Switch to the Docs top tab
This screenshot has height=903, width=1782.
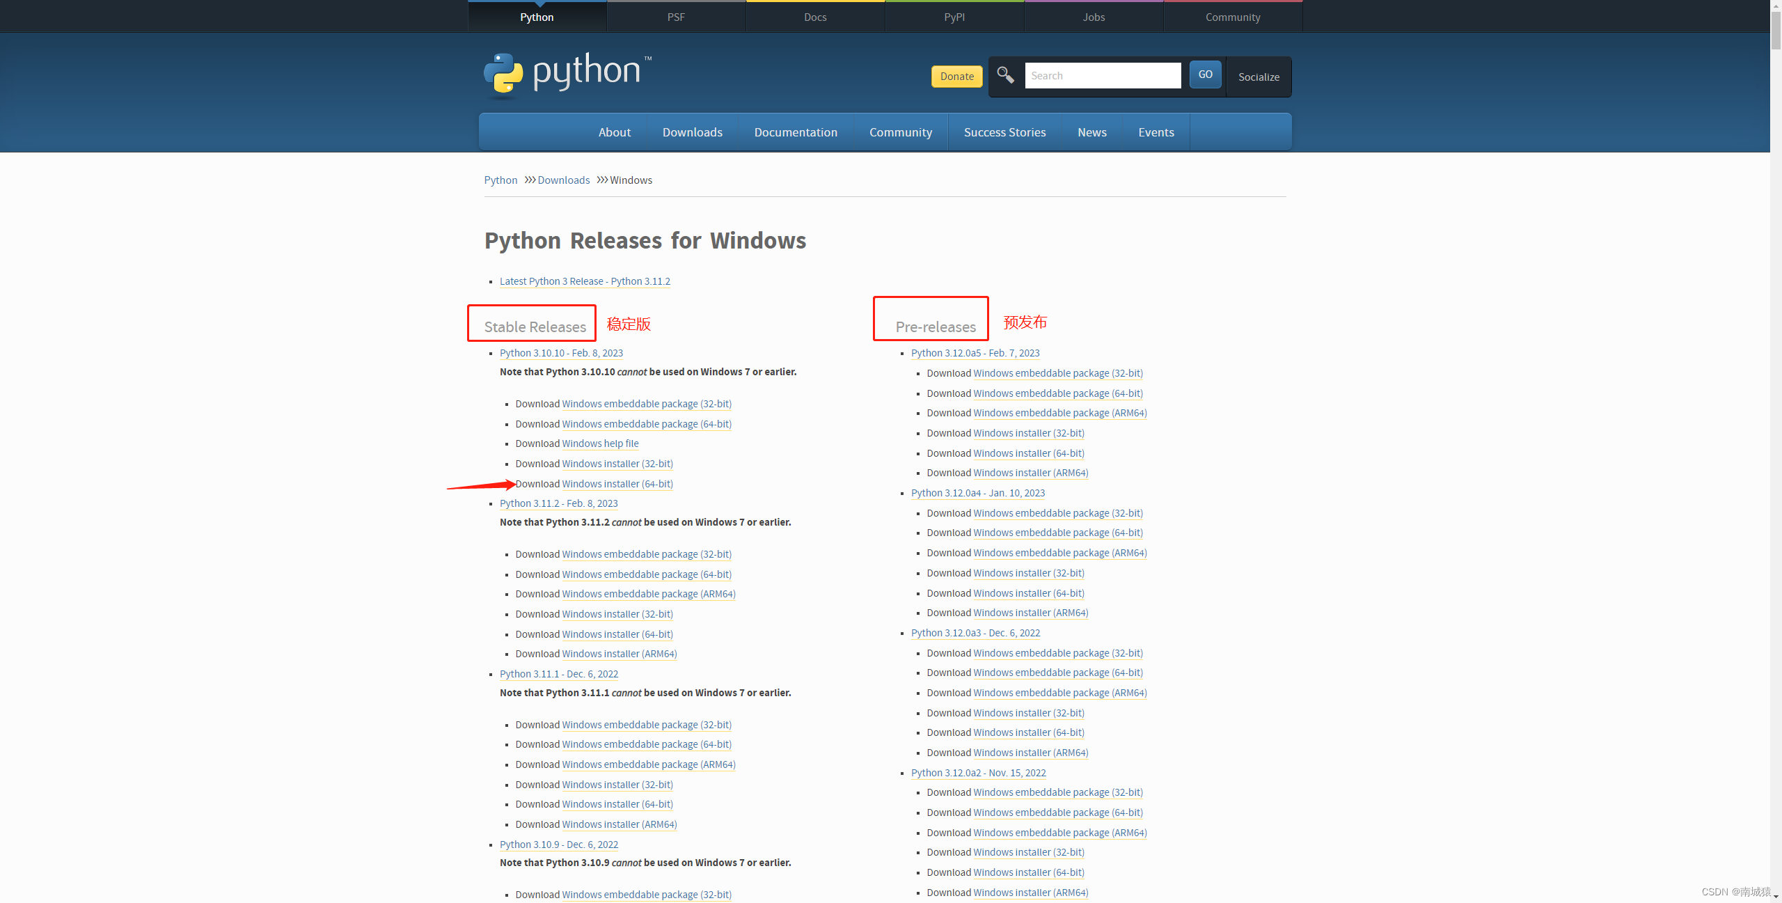click(x=815, y=17)
